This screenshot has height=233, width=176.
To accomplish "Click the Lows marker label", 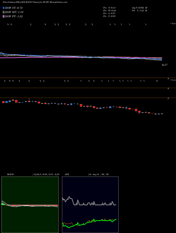I will tap(173, 80).
